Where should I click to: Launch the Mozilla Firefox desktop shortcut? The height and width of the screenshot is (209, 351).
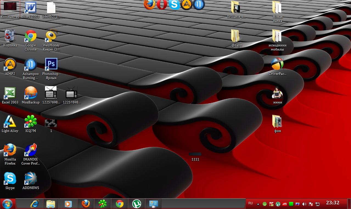pyautogui.click(x=10, y=154)
